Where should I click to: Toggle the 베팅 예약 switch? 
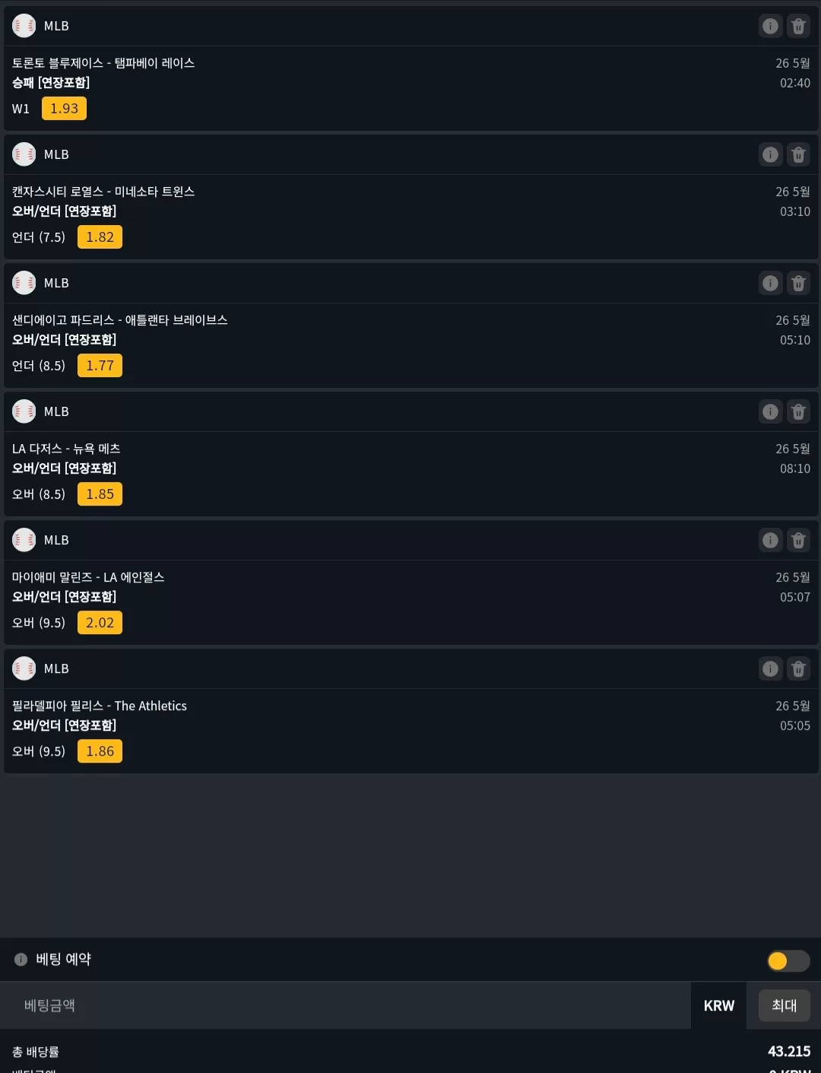(x=788, y=960)
